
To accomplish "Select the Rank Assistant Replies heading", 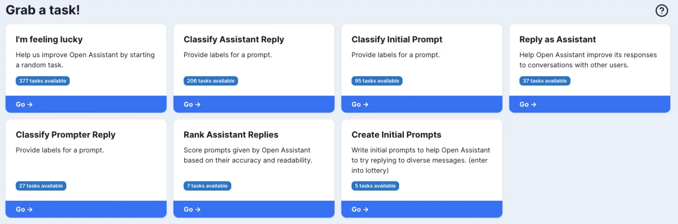I will click(231, 135).
